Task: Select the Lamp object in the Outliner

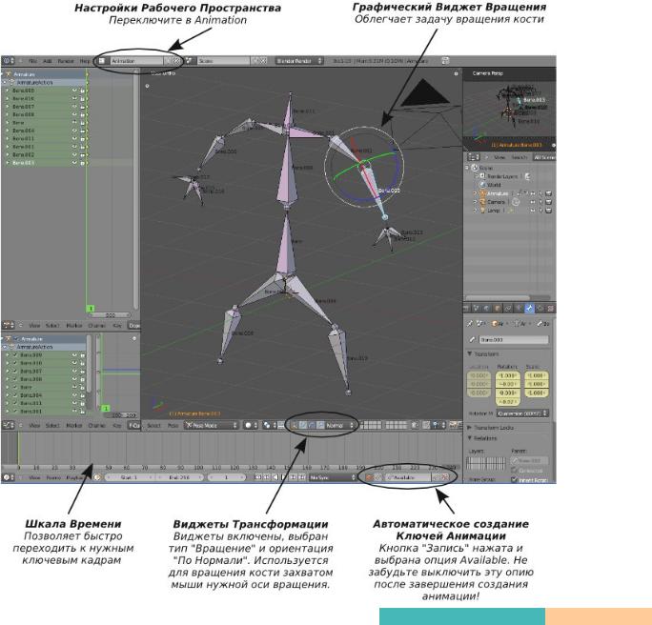Action: click(x=494, y=211)
